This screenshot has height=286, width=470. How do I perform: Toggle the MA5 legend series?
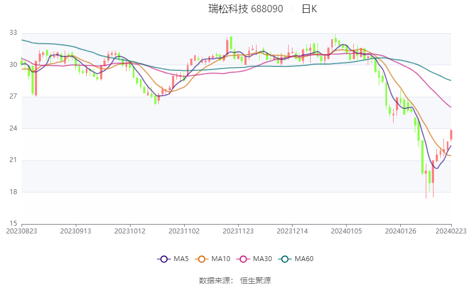(173, 259)
